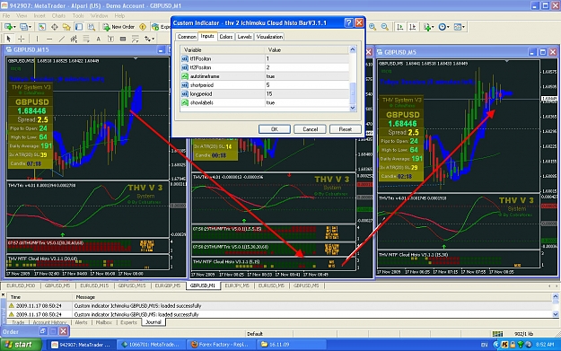Click Reset in Custom Indicator dialog
This screenshot has height=351, width=561.
point(346,129)
